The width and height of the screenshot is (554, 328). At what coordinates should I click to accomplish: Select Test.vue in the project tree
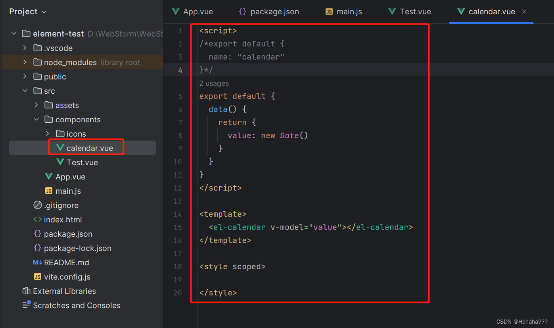click(82, 162)
